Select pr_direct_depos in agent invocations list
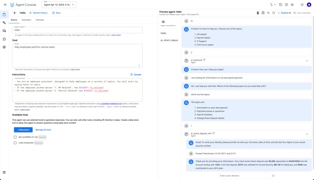Image resolution: width=314 pixels, height=180 pixels. (169, 40)
